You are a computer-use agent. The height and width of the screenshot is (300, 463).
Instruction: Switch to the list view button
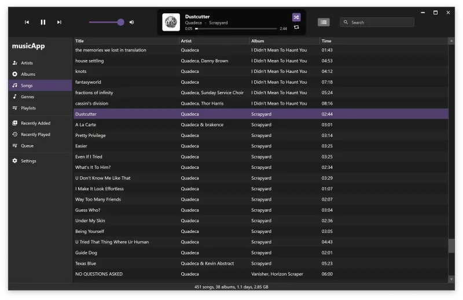pos(324,22)
